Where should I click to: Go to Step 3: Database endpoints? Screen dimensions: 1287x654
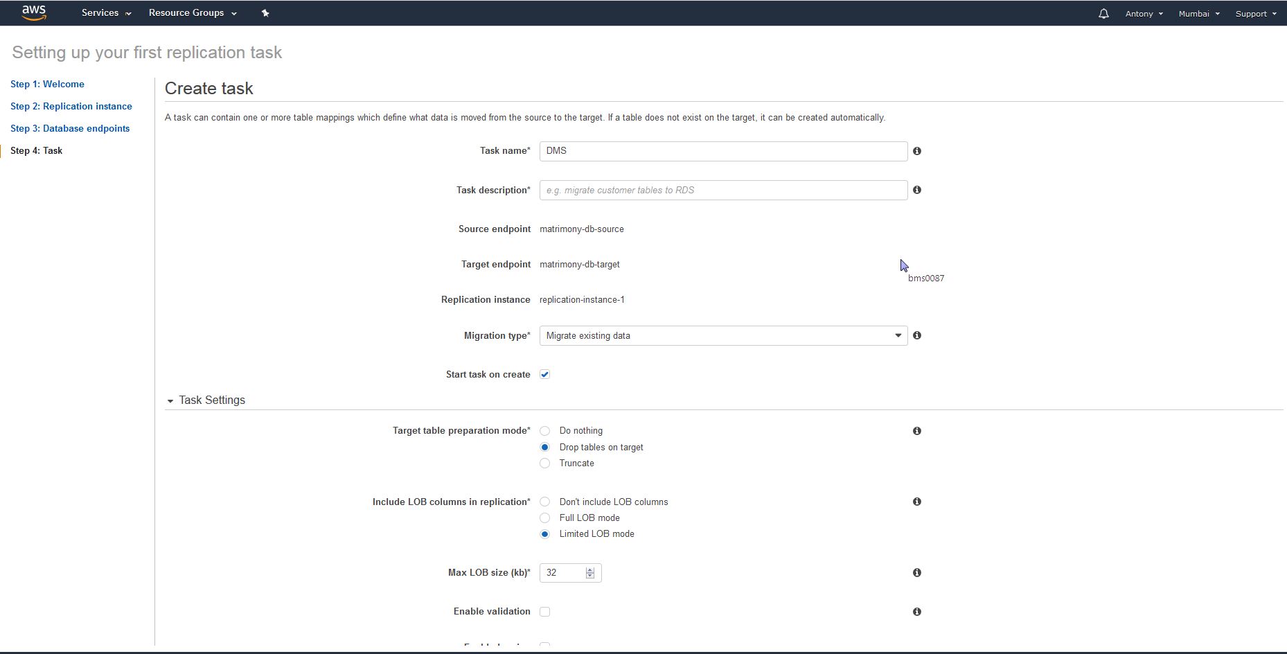tap(70, 129)
